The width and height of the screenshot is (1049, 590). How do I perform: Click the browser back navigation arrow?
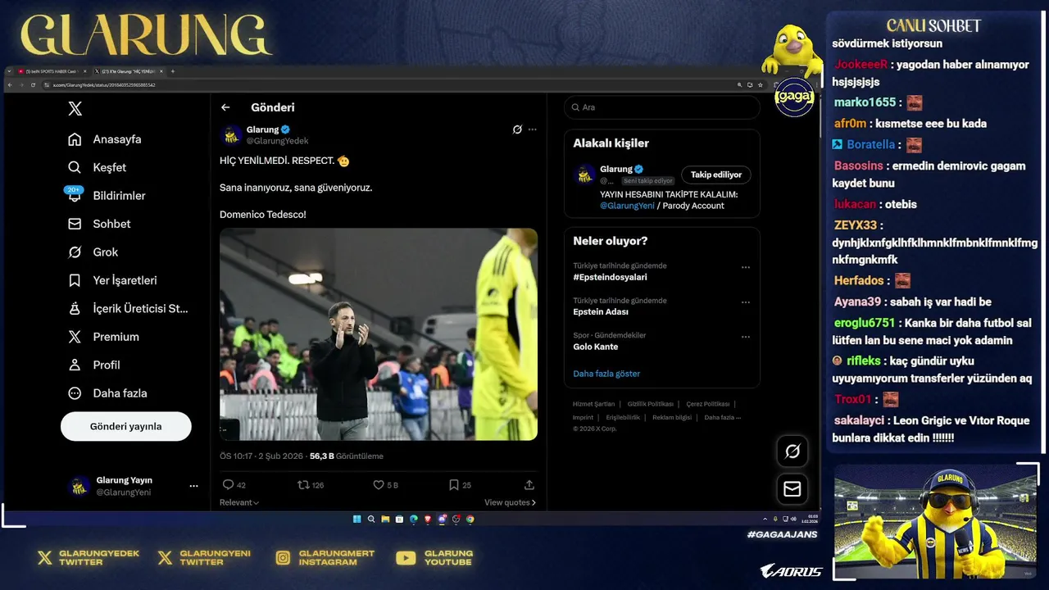click(10, 85)
